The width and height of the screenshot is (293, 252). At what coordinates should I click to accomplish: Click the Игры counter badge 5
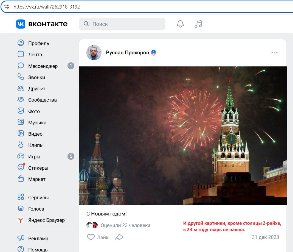[x=71, y=156]
